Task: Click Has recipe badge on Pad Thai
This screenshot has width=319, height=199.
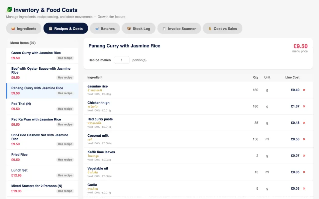Action: [65, 109]
